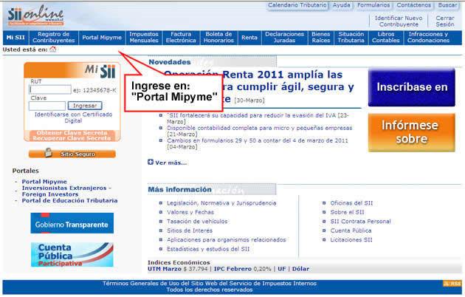This screenshot has width=465, height=297.
Task: Open Impuestos Mensuales menu
Action: (144, 38)
